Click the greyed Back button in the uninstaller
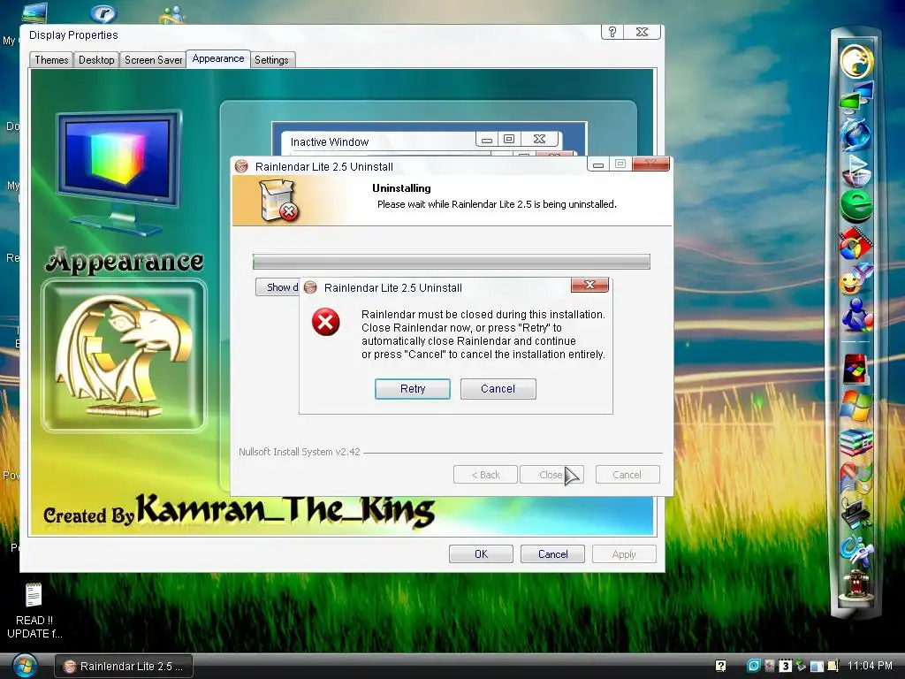This screenshot has height=679, width=905. [485, 475]
